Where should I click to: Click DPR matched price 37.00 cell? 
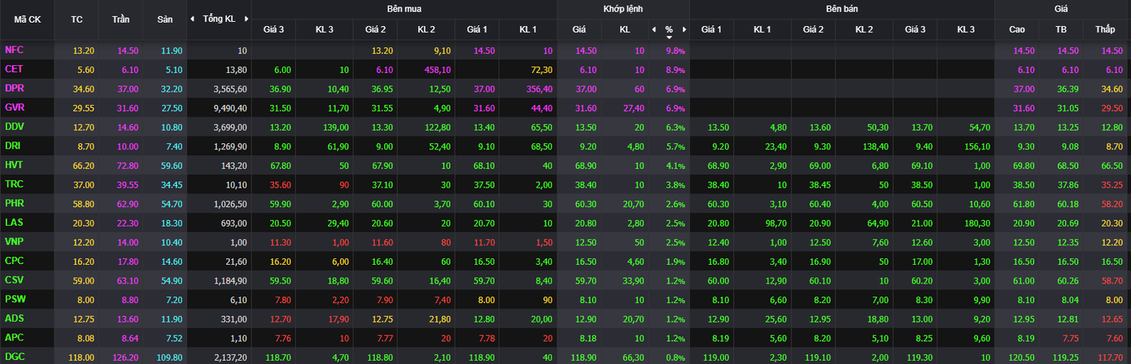click(586, 88)
